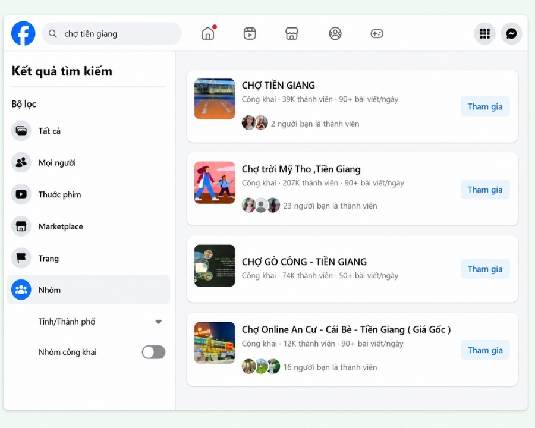
Task: Click text 16 người bạn là thành viên
Action: [330, 367]
